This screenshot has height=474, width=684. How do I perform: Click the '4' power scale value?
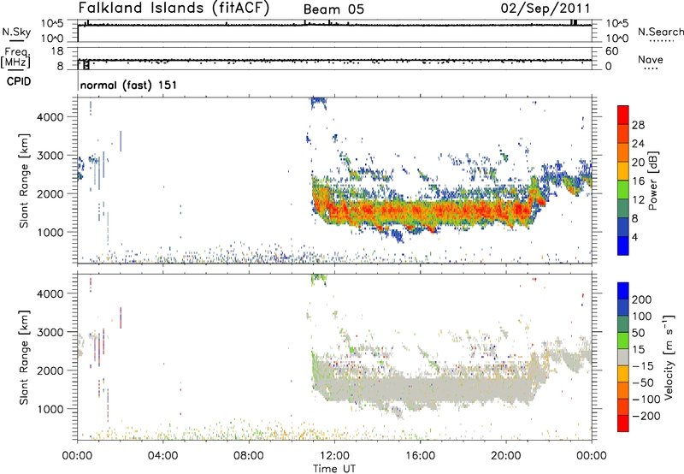(x=634, y=237)
